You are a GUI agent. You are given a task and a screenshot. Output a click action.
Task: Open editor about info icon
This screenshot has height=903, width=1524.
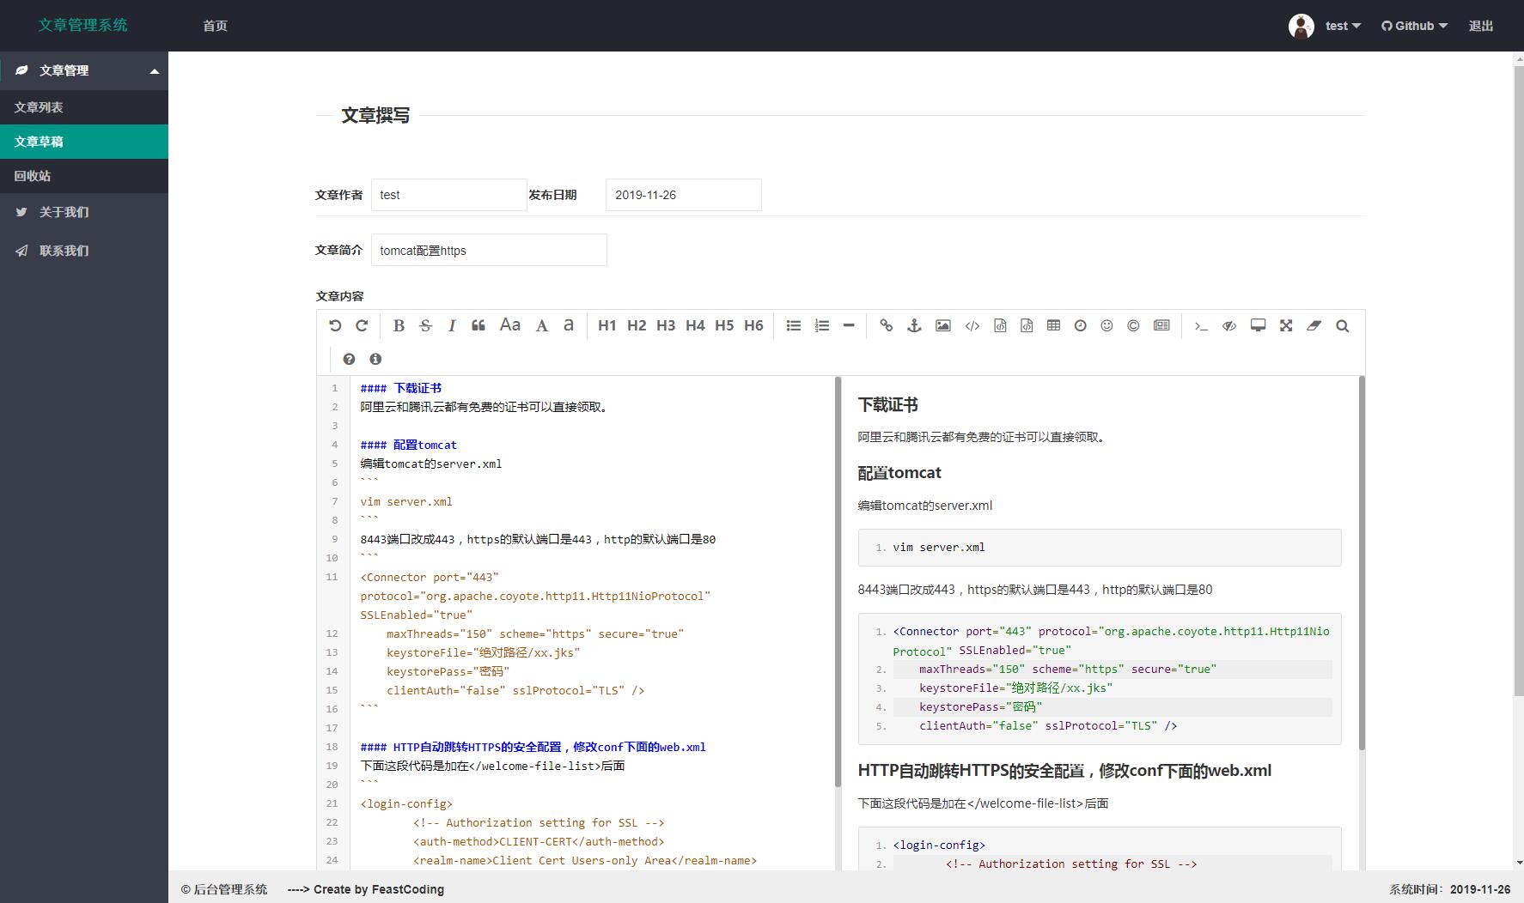tap(375, 359)
